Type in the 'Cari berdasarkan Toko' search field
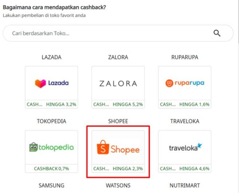The width and height of the screenshot is (239, 193). coord(108,33)
